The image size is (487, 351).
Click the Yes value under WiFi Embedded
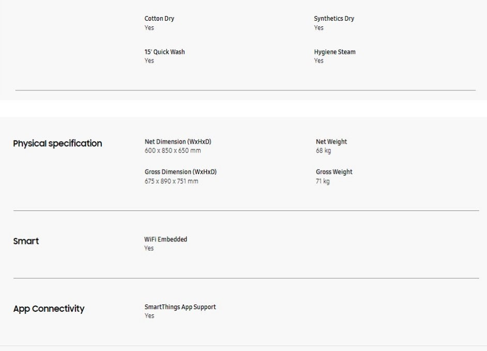click(x=149, y=248)
